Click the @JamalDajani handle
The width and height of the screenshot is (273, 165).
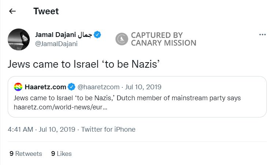[x=56, y=44]
